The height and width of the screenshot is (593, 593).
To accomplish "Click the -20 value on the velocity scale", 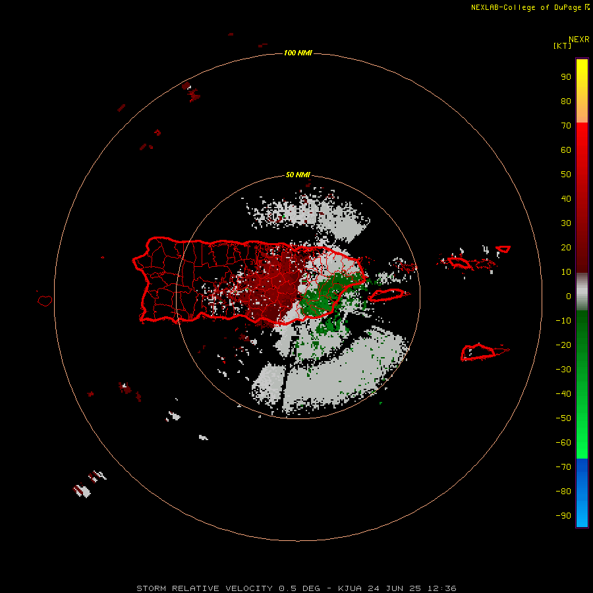I will [563, 345].
